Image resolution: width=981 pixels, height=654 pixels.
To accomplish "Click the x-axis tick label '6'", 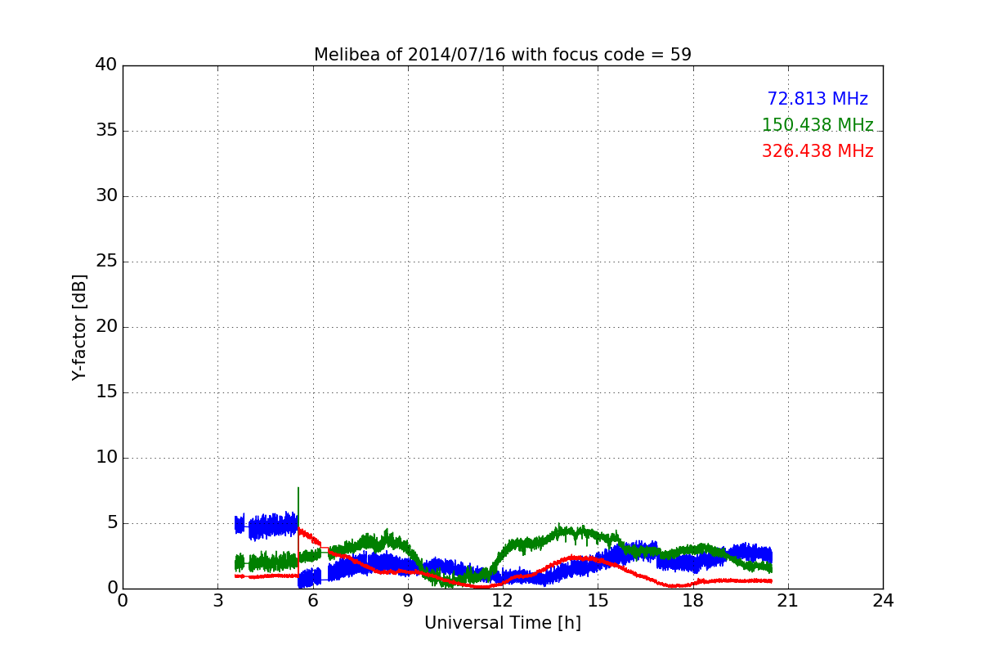I will coord(312,601).
